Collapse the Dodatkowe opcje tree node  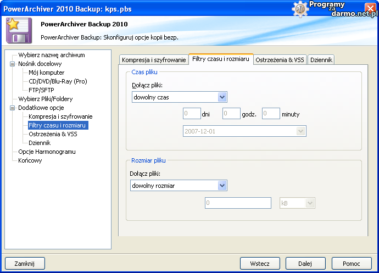pyautogui.click(x=13, y=108)
